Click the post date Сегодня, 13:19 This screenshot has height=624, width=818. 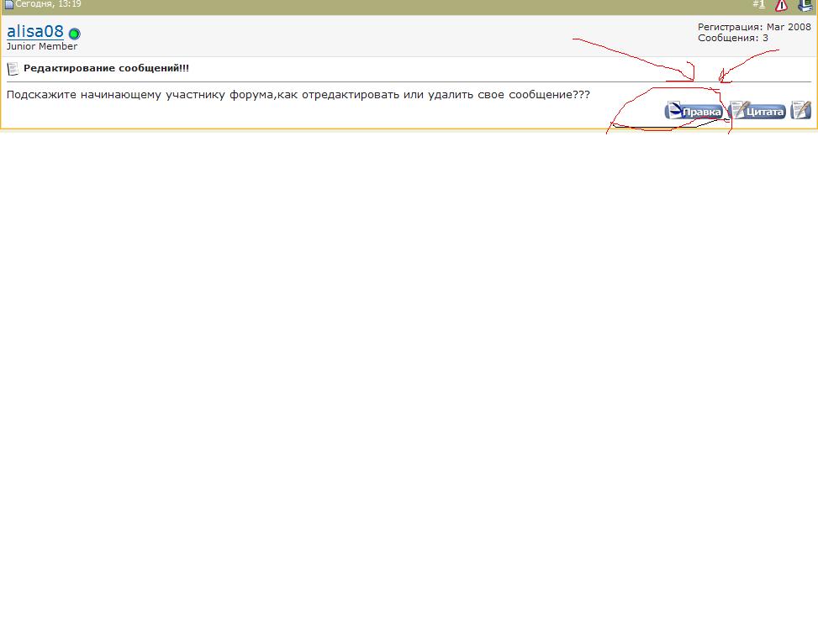(48, 4)
